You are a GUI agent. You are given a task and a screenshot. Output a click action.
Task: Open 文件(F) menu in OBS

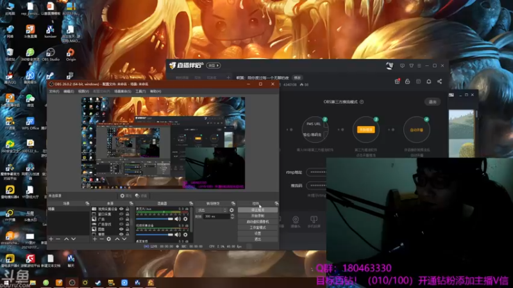click(x=54, y=92)
